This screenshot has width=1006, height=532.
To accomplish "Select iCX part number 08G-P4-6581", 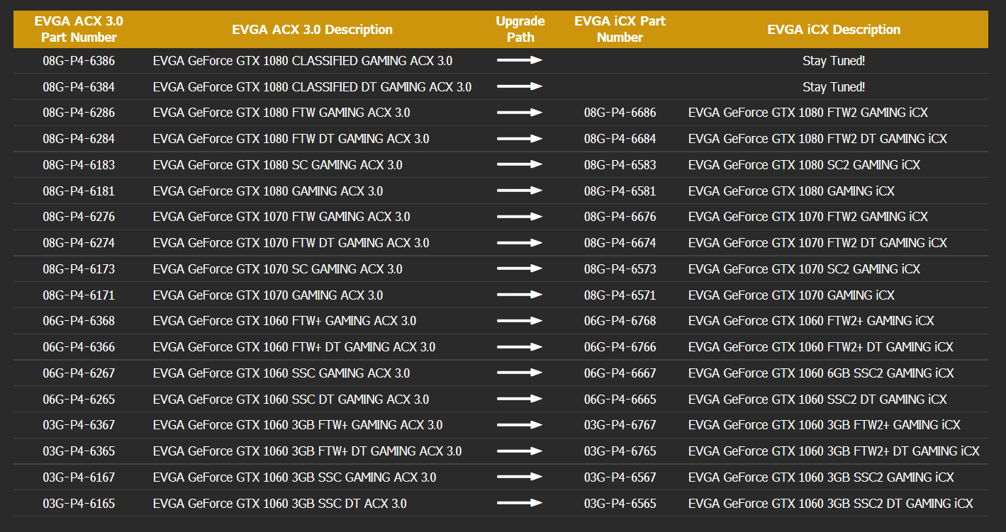I will coord(620,191).
